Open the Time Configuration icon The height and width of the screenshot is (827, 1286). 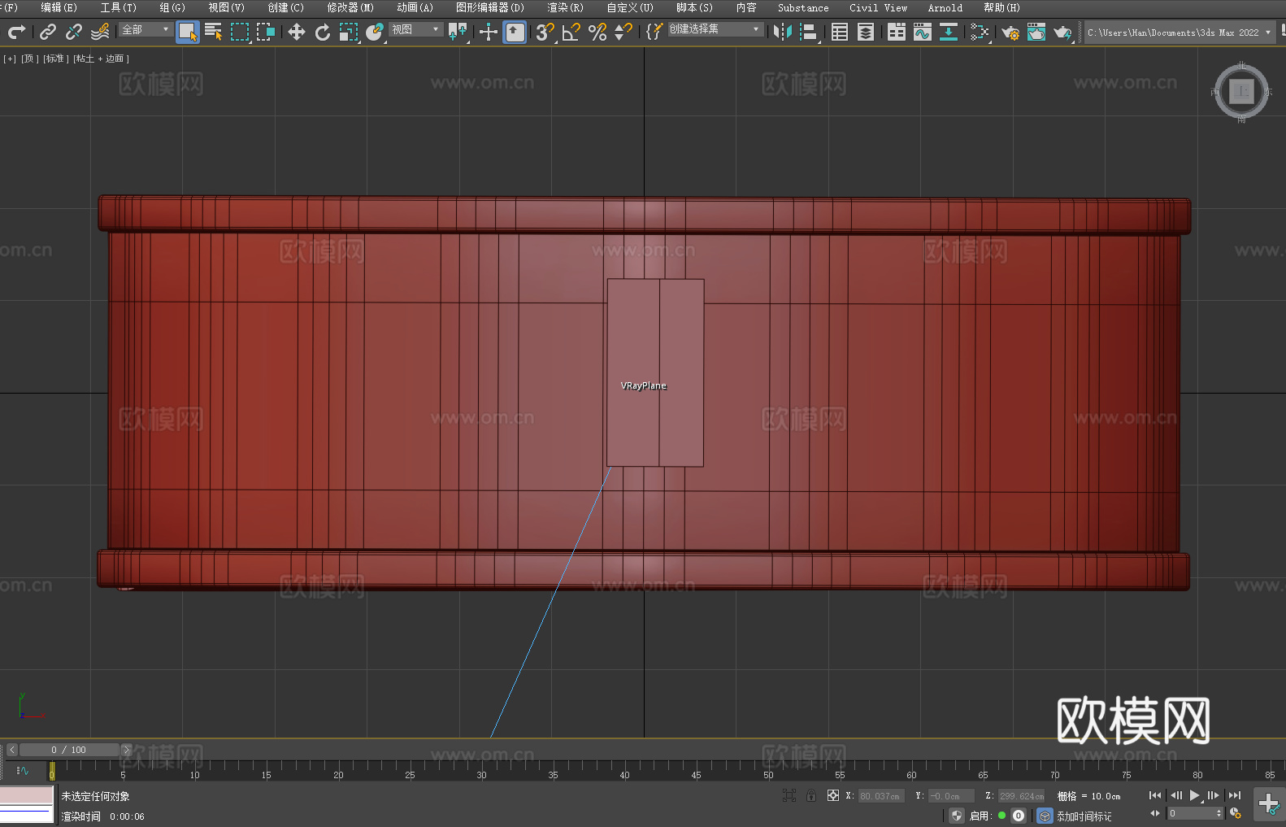[1236, 813]
